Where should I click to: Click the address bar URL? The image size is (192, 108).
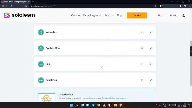tap(44, 6)
